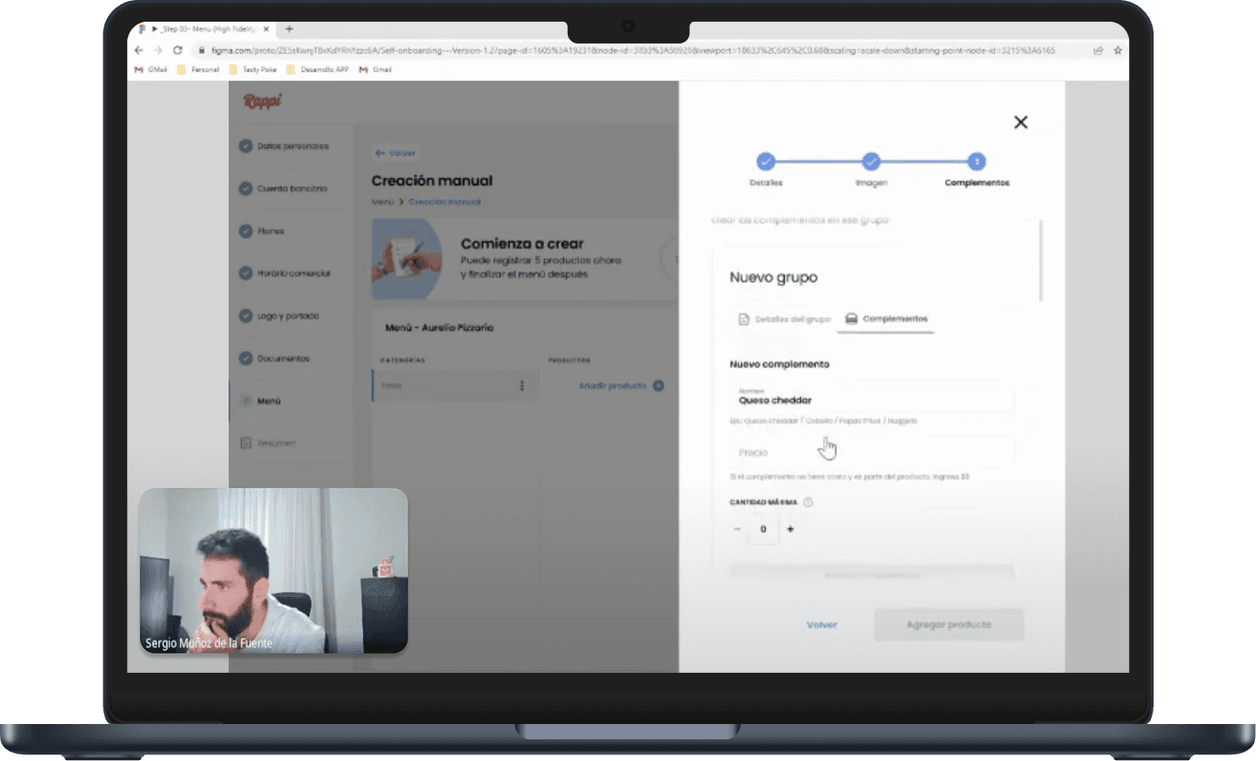
Task: Click the Añadir producto link
Action: point(612,386)
